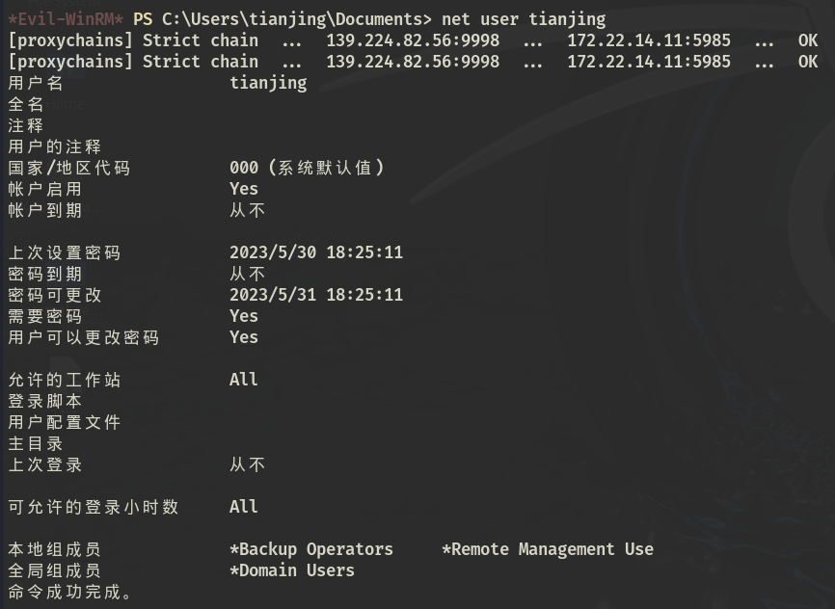Click the 允许的工作站 All value
835x609 pixels.
point(244,380)
